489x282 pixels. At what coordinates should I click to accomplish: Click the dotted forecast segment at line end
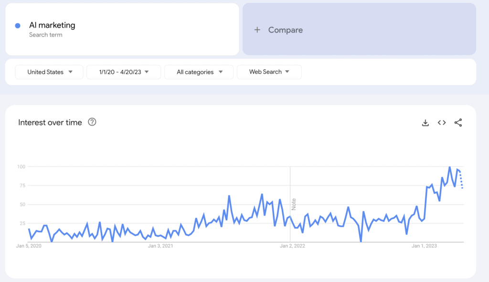tap(461, 180)
